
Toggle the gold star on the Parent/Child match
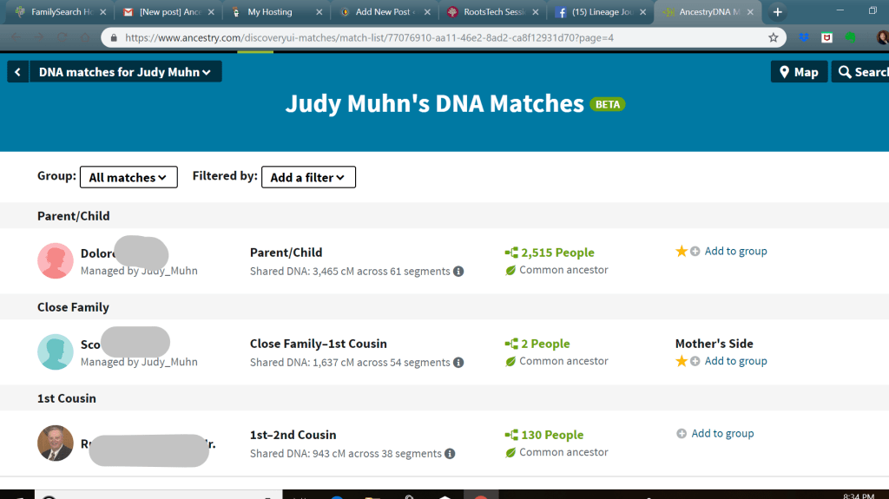tap(682, 252)
